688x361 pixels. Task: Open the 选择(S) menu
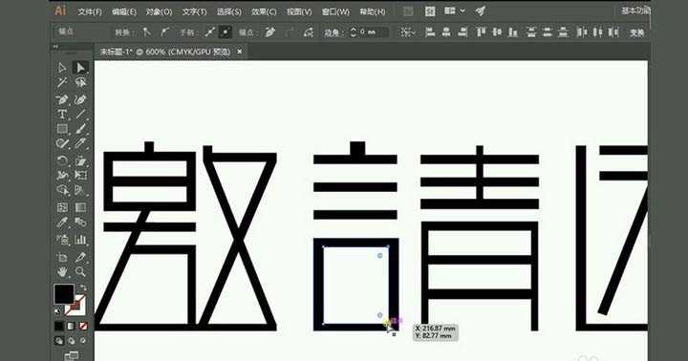coord(229,11)
